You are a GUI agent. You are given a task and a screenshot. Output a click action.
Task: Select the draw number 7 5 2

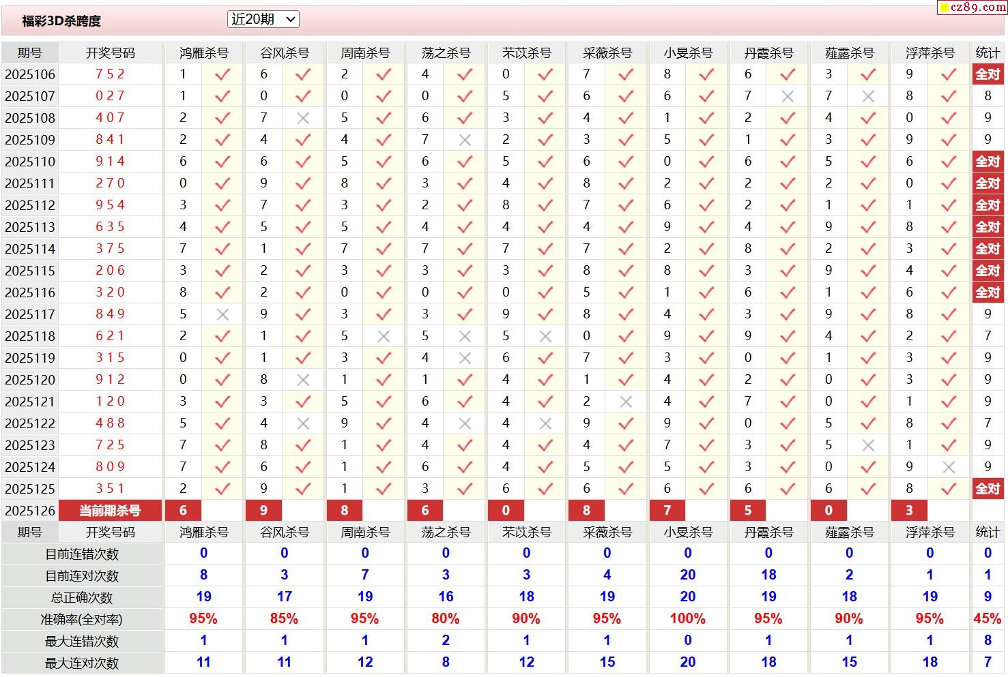(x=110, y=74)
